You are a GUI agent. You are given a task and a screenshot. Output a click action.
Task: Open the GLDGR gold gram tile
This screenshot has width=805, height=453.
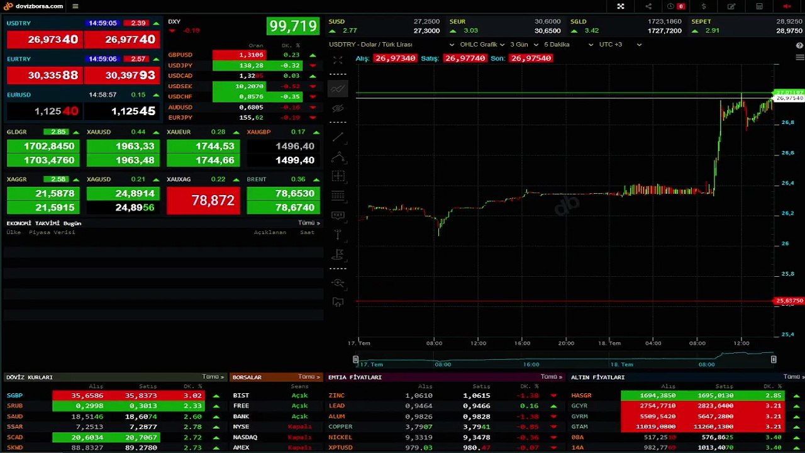43,147
